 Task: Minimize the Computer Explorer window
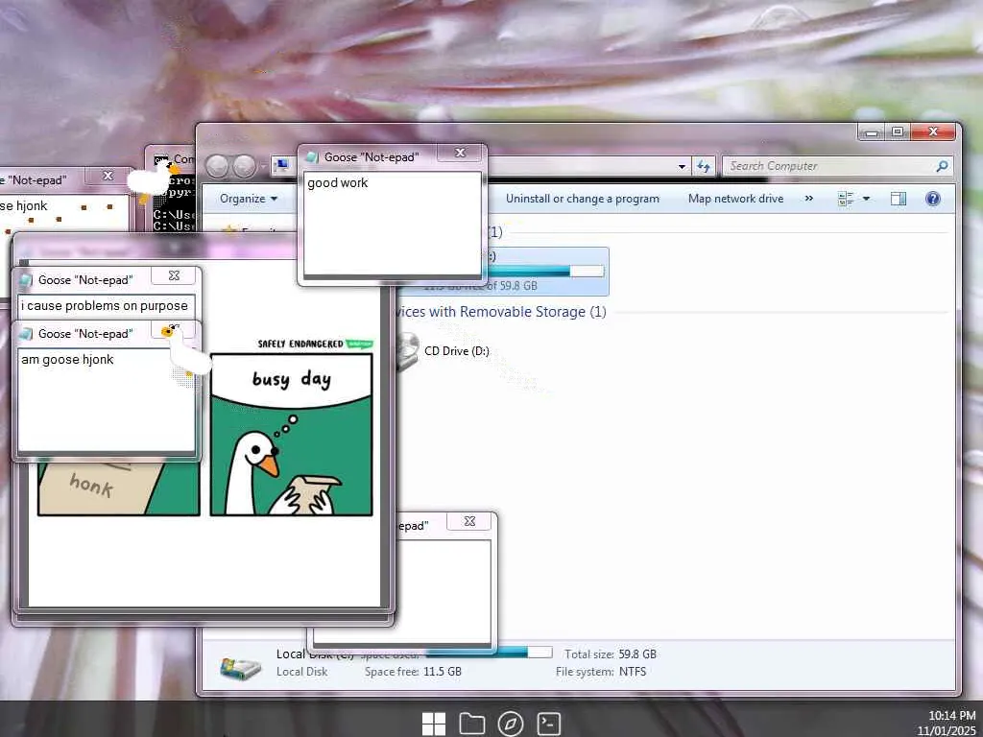pos(872,132)
